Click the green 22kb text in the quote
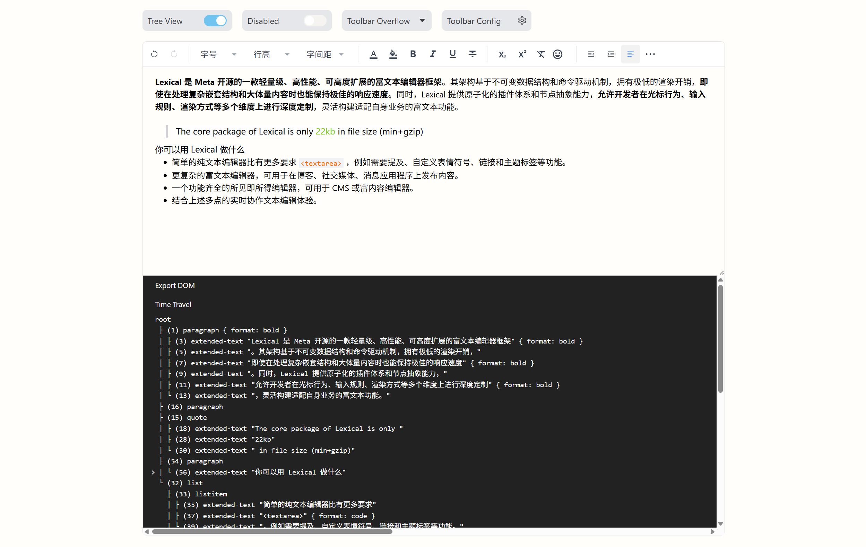Screen dimensions: 866x547 [325, 131]
